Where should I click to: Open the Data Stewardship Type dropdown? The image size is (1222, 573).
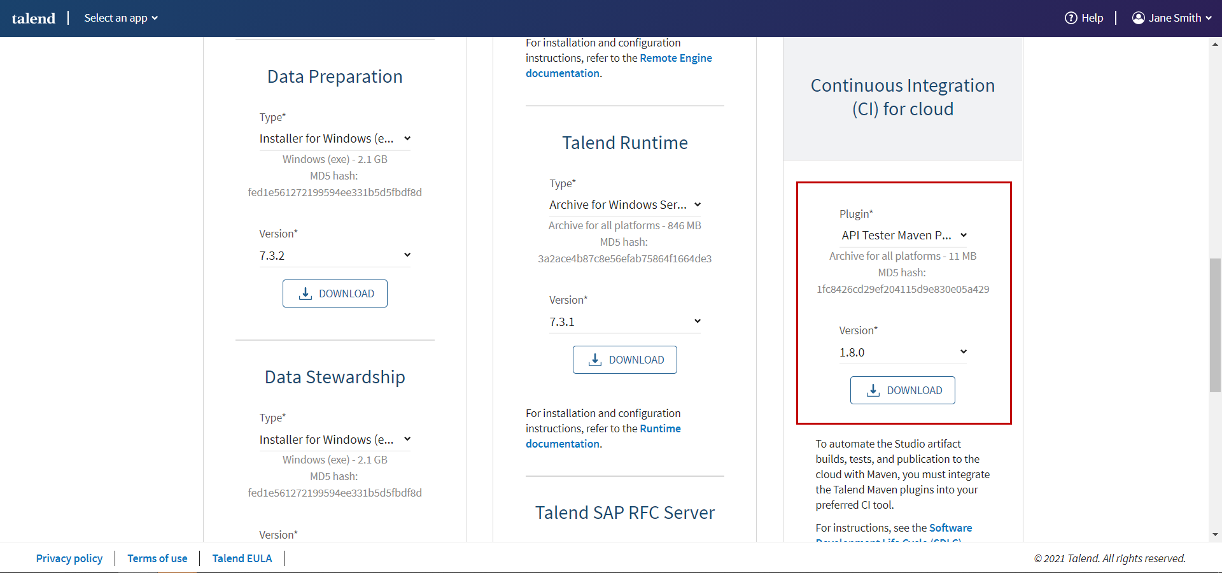tap(335, 439)
